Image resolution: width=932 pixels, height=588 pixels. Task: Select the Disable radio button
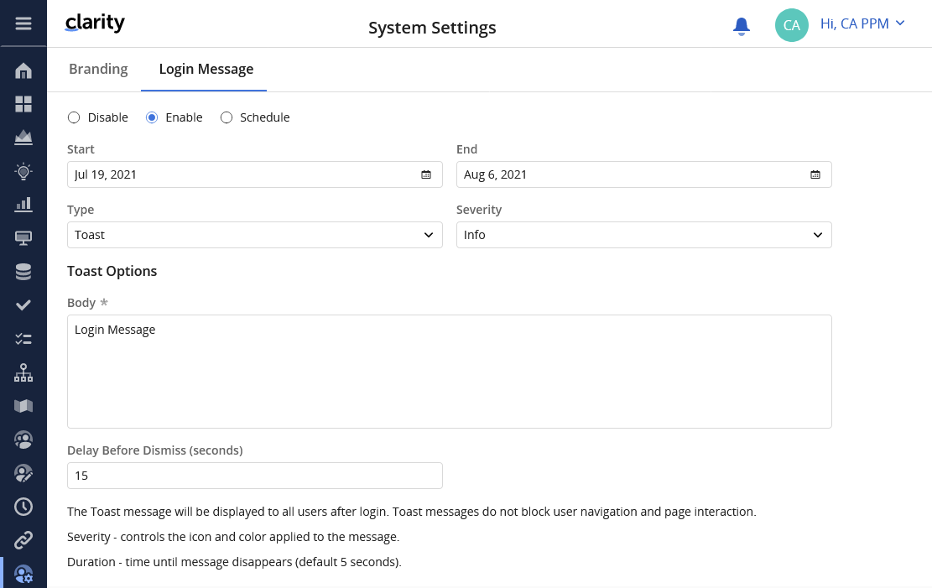point(74,117)
